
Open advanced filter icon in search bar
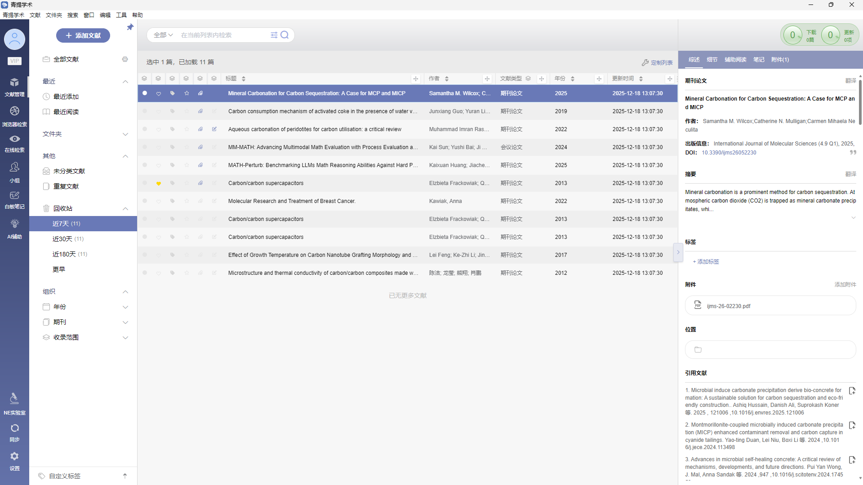point(274,35)
